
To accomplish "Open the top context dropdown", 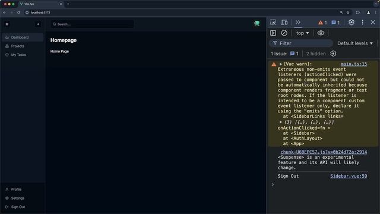I will tap(302, 33).
